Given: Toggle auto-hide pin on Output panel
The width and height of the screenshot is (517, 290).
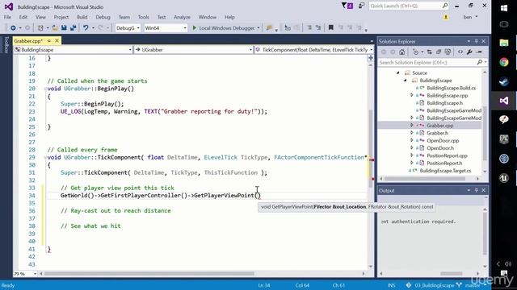Looking at the screenshot, I should pos(477,190).
